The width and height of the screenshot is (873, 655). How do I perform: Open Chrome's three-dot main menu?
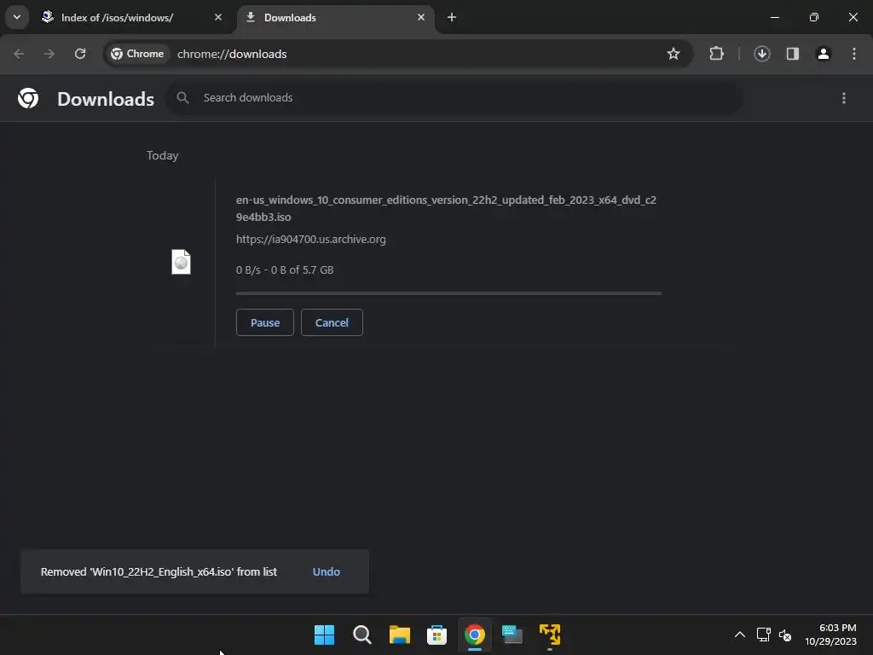[854, 54]
